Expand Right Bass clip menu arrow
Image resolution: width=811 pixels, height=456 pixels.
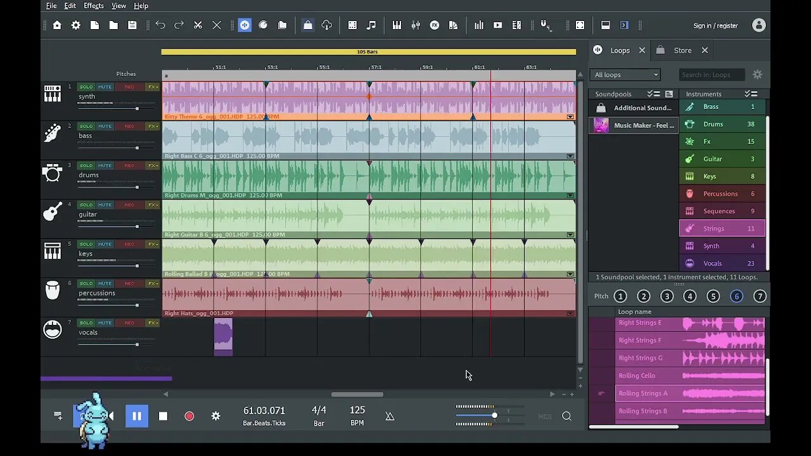(570, 156)
